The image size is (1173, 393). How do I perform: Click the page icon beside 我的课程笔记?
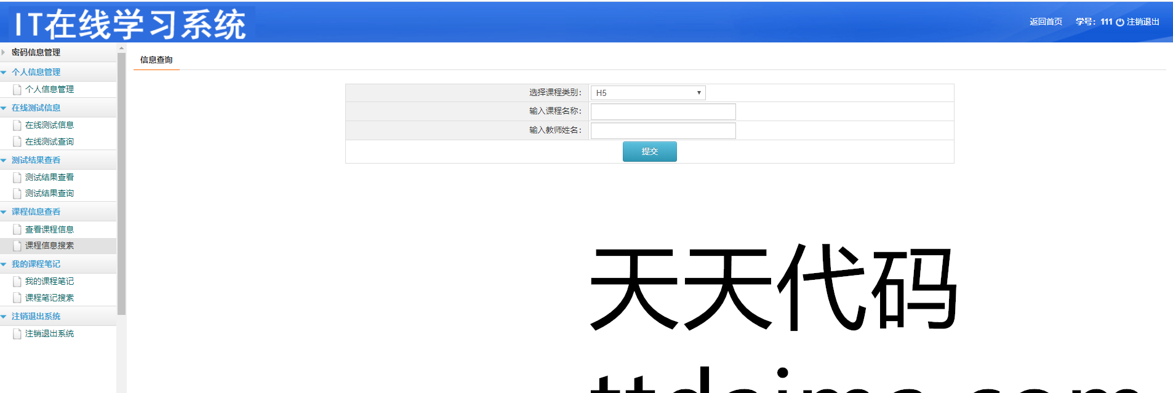pos(17,282)
